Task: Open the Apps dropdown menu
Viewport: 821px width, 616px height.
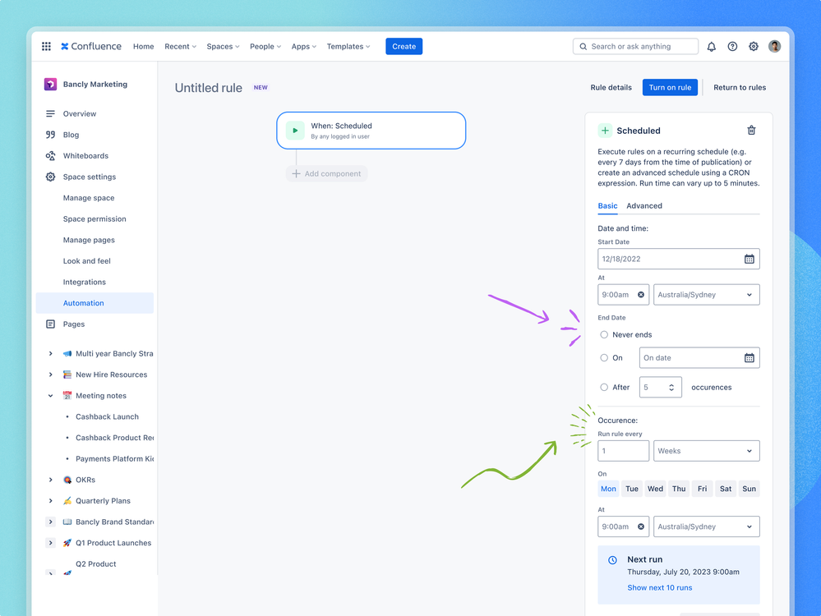Action: coord(304,47)
